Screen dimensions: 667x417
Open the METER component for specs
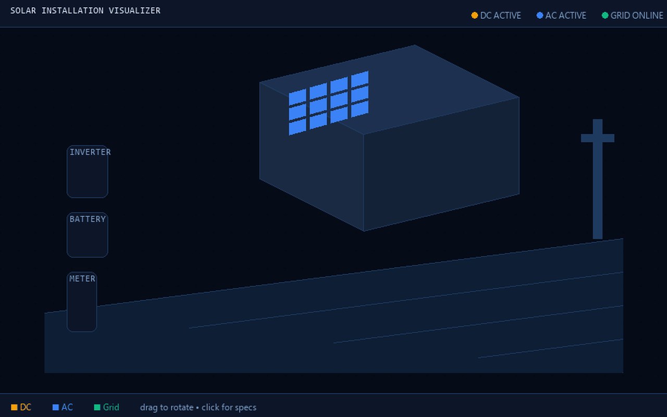click(82, 302)
